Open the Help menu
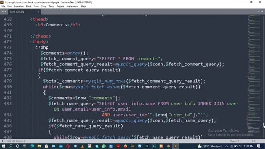 point(84,7)
